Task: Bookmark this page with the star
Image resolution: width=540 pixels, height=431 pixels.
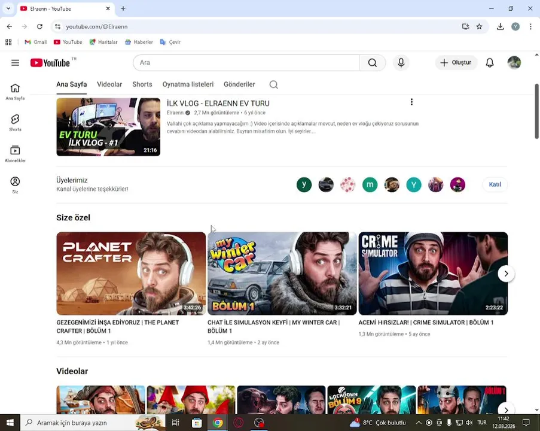Action: [479, 26]
